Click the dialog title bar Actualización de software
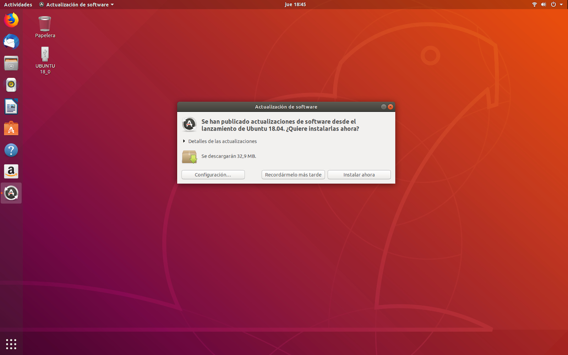 click(286, 107)
